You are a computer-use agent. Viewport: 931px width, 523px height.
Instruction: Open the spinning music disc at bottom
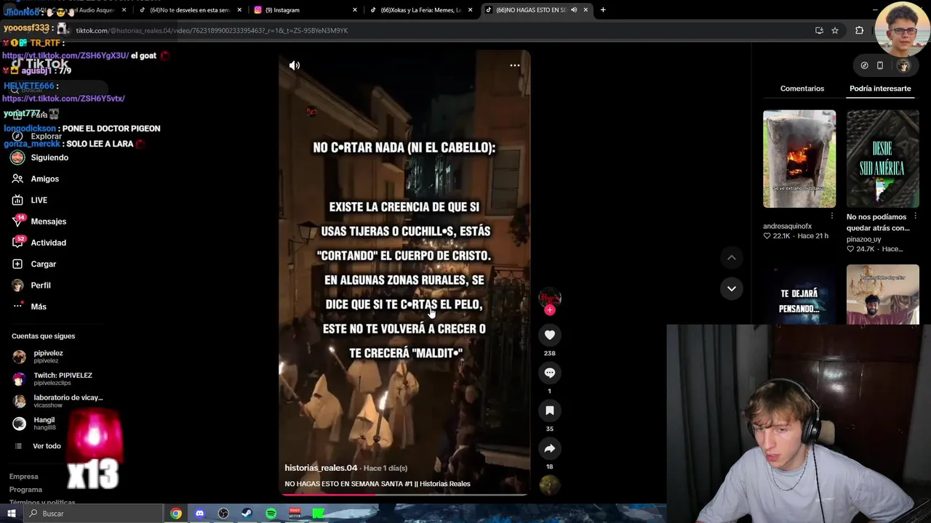550,485
